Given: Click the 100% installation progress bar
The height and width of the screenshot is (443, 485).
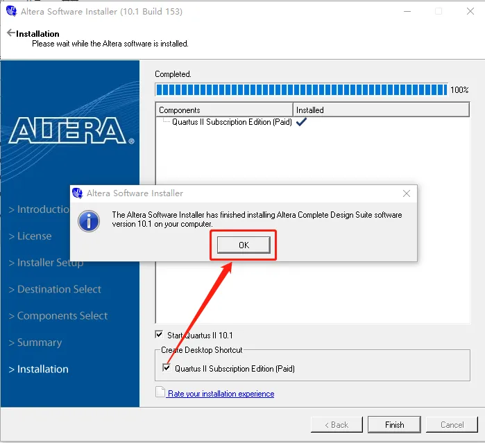Looking at the screenshot, I should pos(301,90).
